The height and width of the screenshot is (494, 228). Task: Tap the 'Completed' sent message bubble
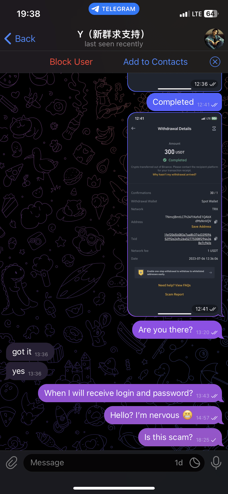pos(184,102)
